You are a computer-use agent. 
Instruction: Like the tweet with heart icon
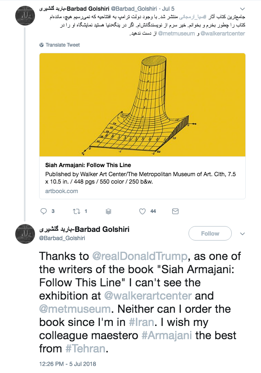[x=142, y=211]
